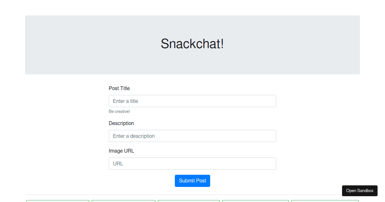
Task: Select the second snack card below the form
Action: point(123,201)
